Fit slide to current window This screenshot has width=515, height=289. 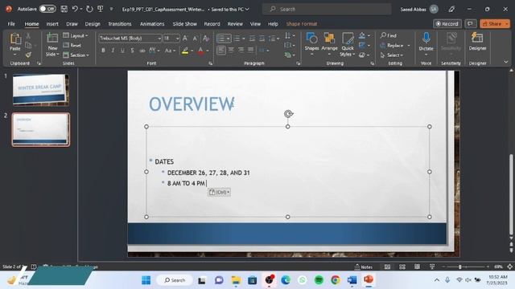509,267
